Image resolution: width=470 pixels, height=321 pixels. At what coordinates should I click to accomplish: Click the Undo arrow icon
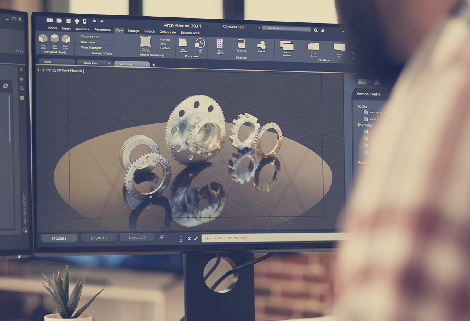click(x=94, y=21)
